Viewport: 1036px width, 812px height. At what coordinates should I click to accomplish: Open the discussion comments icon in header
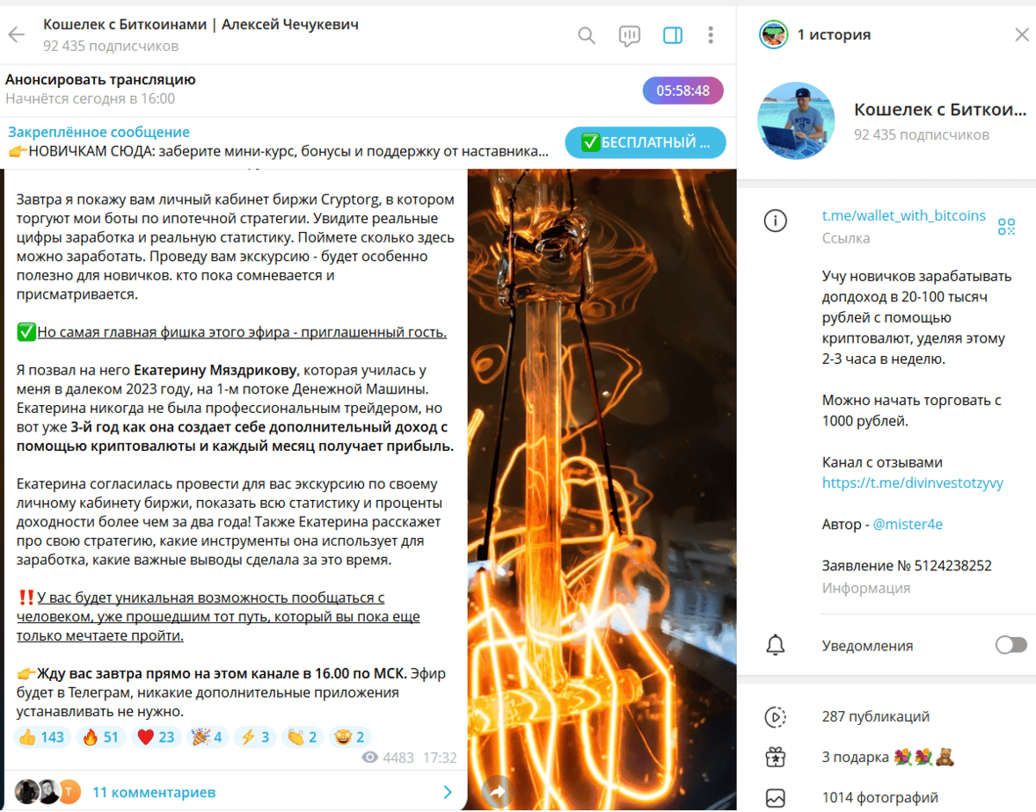[629, 36]
